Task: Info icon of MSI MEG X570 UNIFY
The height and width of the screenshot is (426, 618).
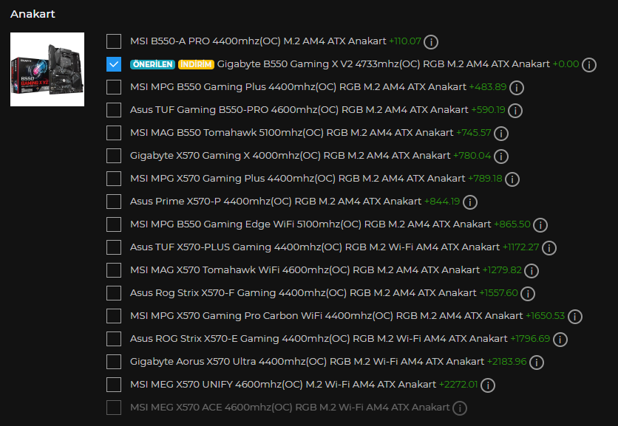Action: coord(488,385)
